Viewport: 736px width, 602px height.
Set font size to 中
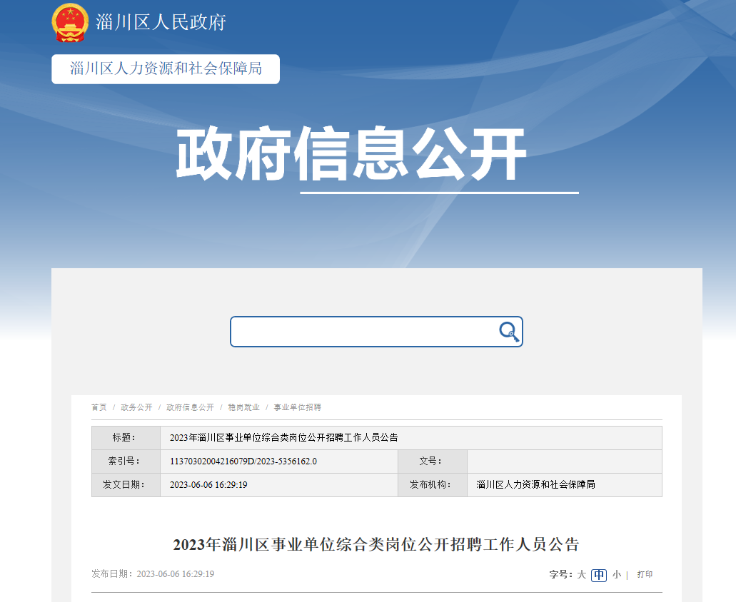[599, 575]
